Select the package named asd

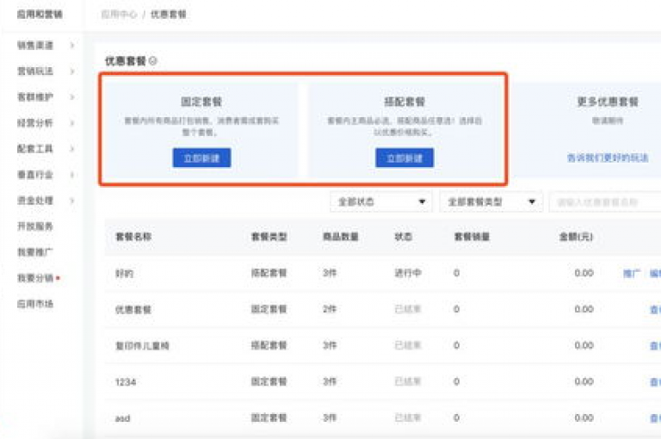[123, 418]
